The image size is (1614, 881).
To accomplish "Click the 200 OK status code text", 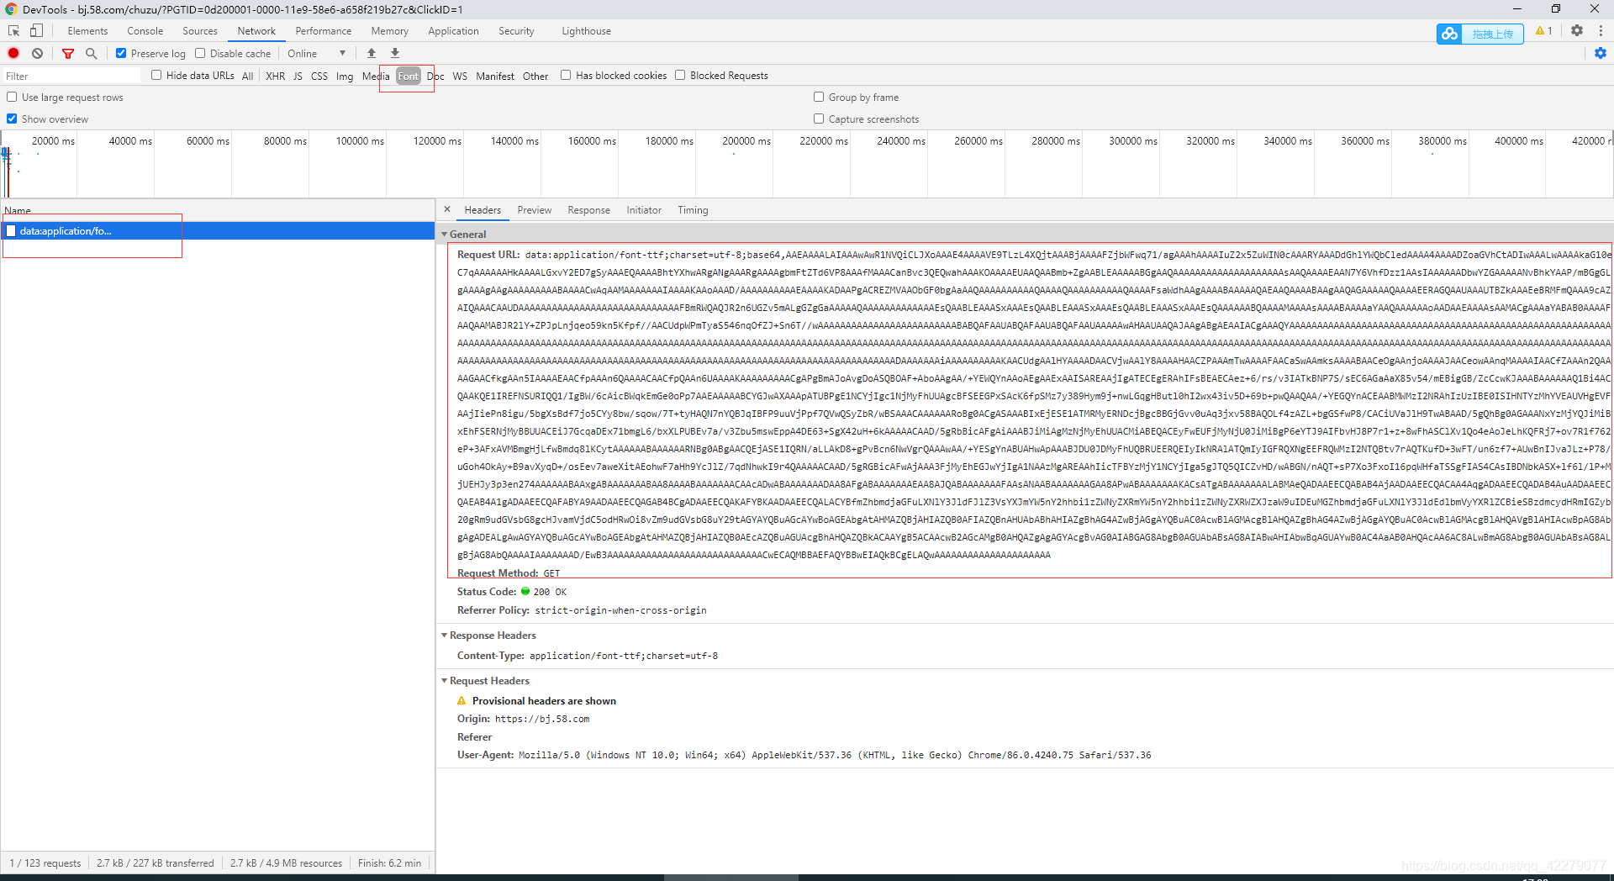I will 550,592.
